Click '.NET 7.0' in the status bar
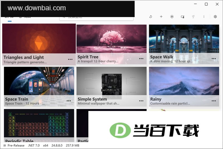 (34, 146)
